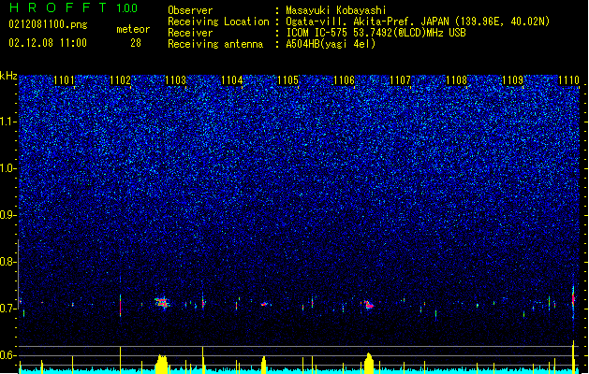Click the wide yellow power peak before 1103
589x374 pixels.
pyautogui.click(x=161, y=364)
